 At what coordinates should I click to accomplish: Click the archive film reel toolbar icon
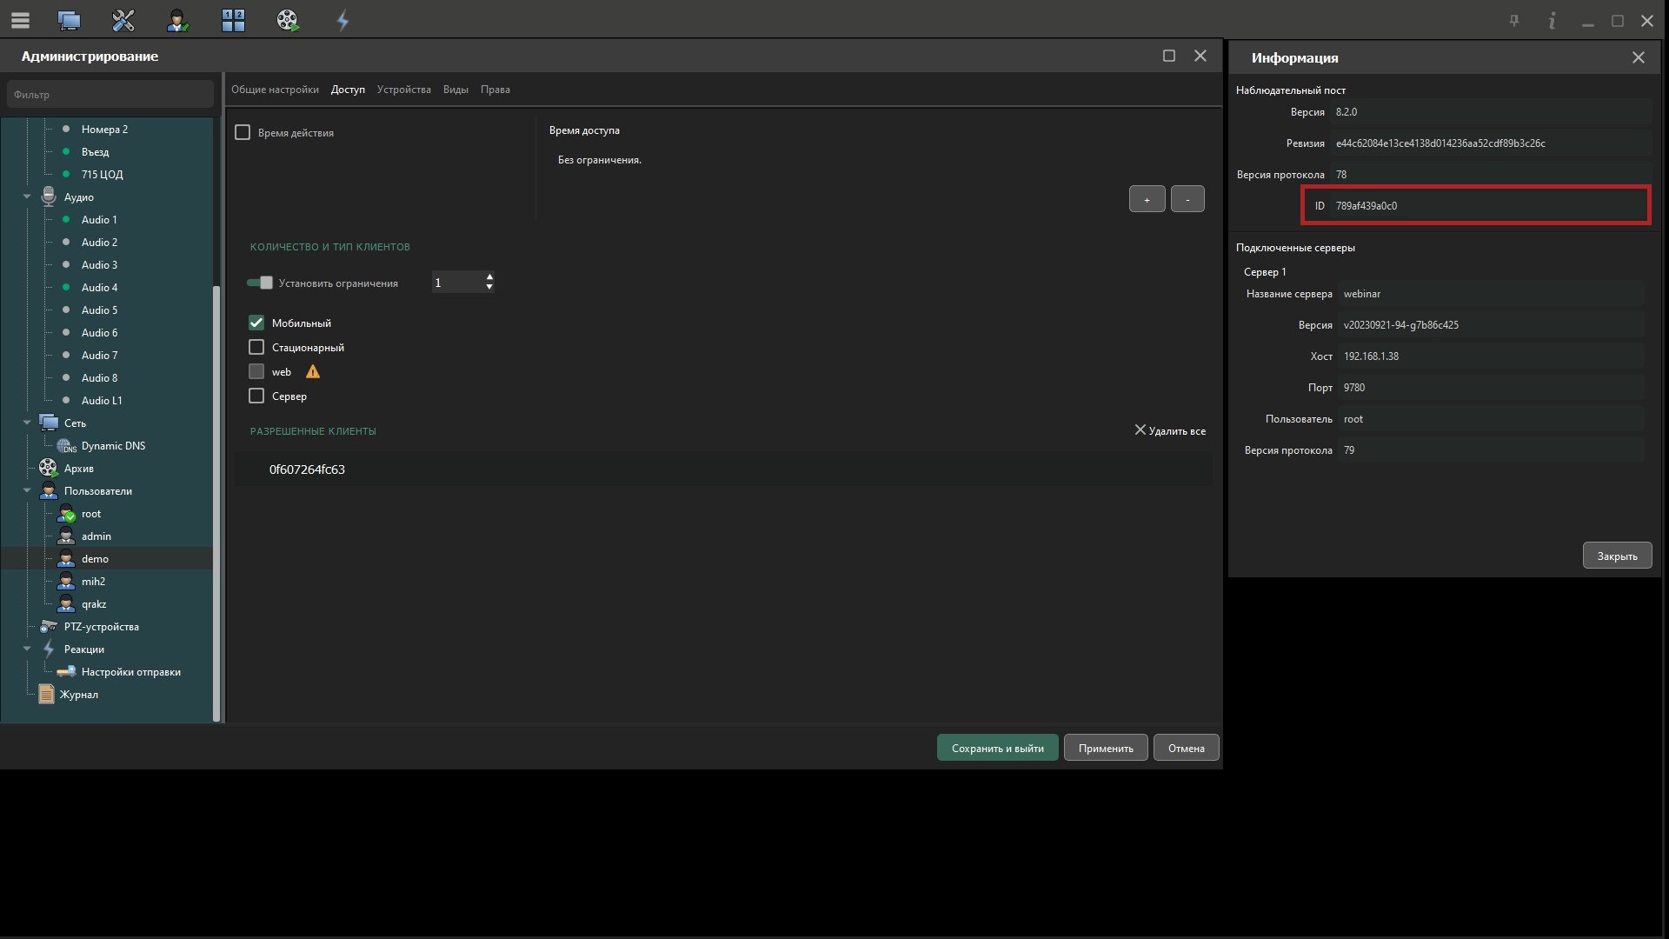[x=288, y=20]
